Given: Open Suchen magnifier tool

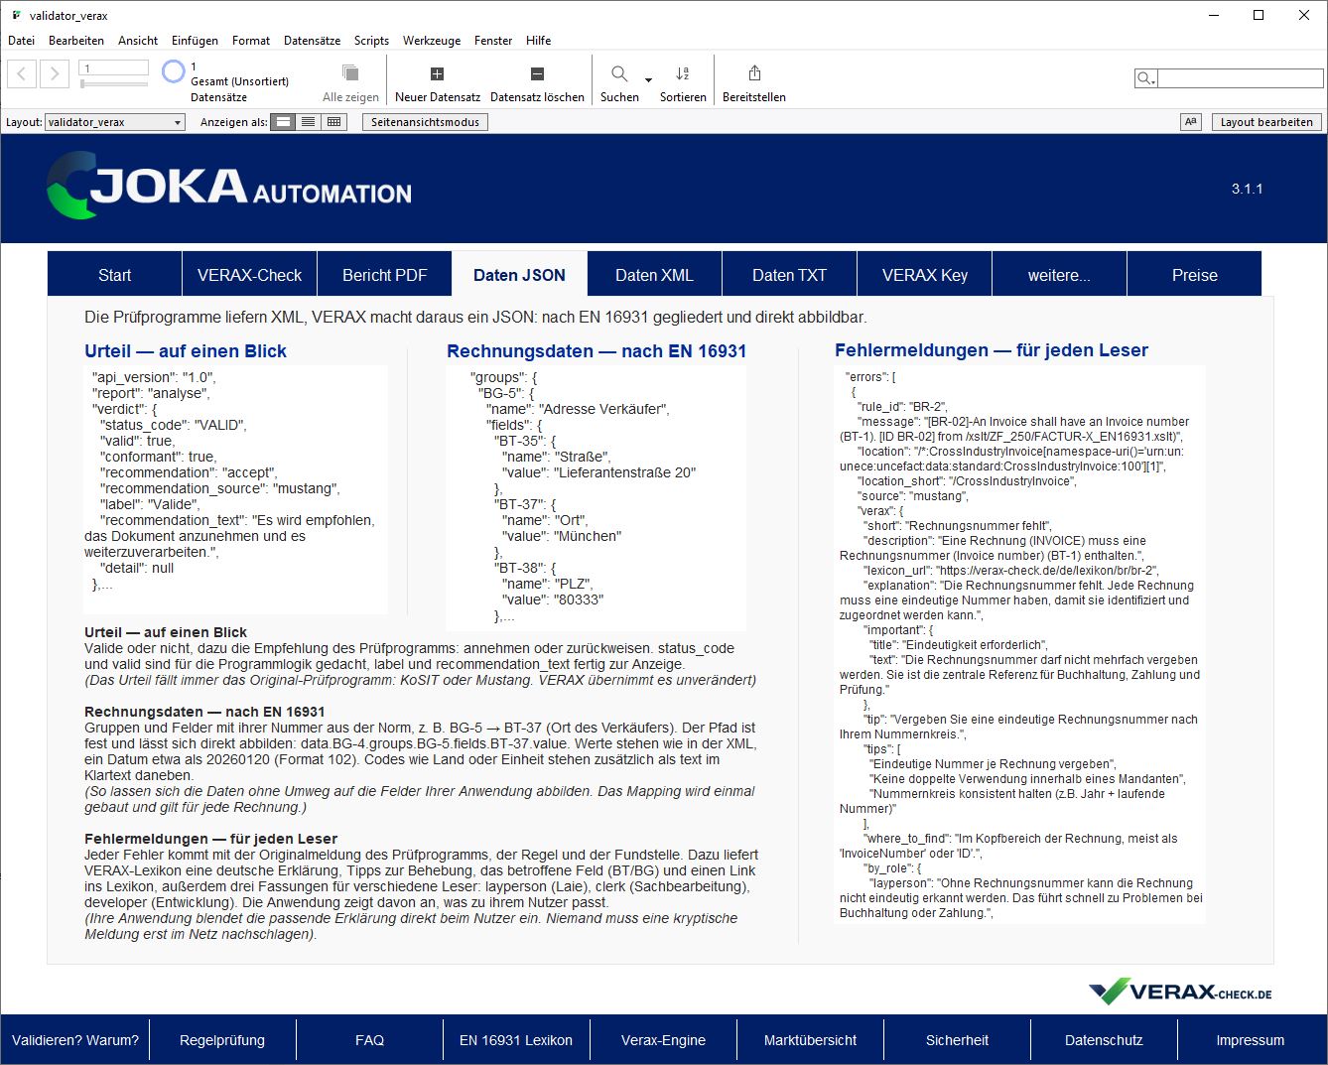Looking at the screenshot, I should [x=619, y=73].
